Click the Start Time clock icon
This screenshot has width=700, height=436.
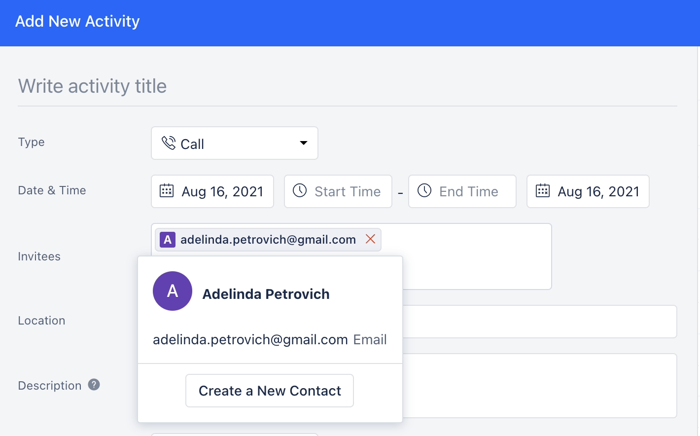point(300,190)
